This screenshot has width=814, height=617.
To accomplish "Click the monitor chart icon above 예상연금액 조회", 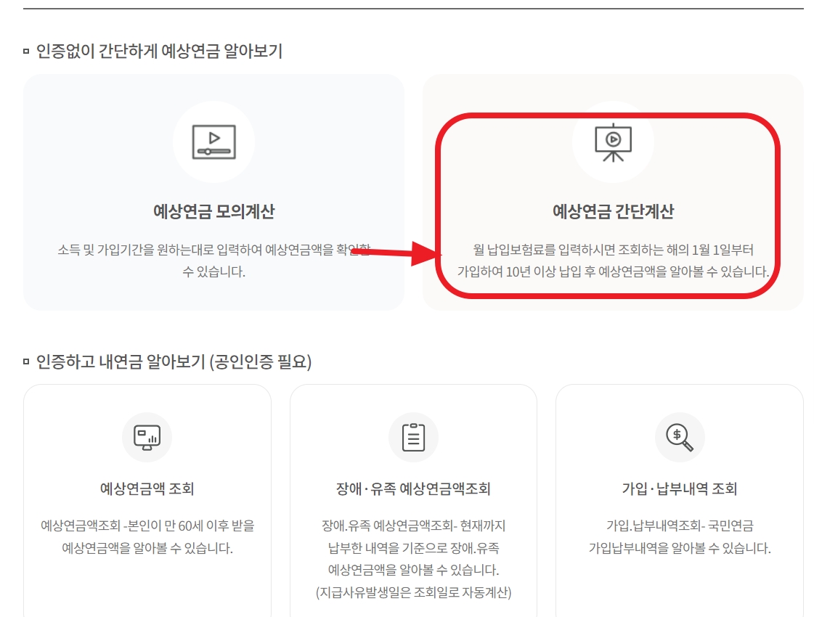I will 147,436.
